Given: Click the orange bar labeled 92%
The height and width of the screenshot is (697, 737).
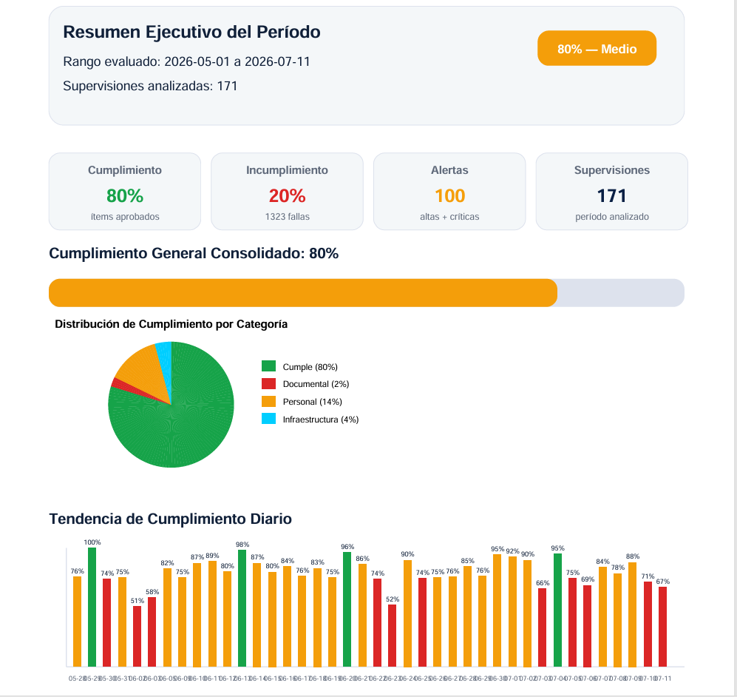Looking at the screenshot, I should pyautogui.click(x=512, y=611).
